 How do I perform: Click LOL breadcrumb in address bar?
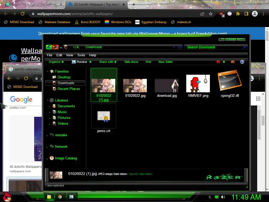[x=76, y=47]
